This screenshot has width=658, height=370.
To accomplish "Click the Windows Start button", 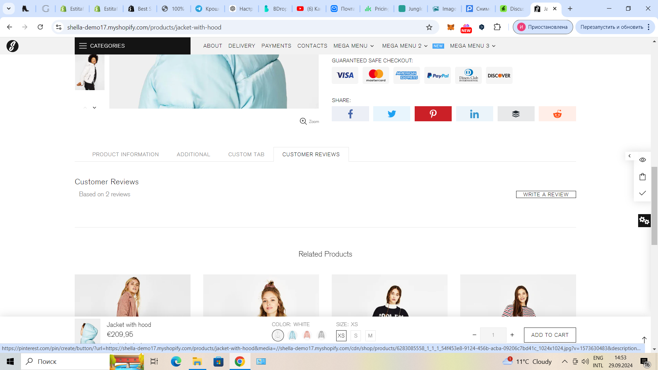I will click(x=10, y=361).
